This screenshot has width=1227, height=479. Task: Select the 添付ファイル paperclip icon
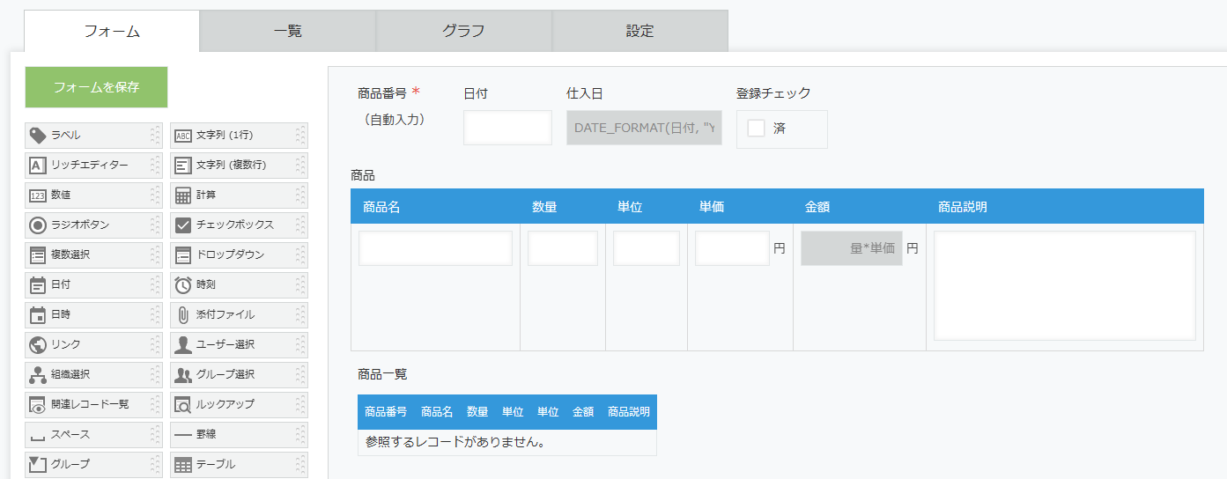pyautogui.click(x=183, y=315)
